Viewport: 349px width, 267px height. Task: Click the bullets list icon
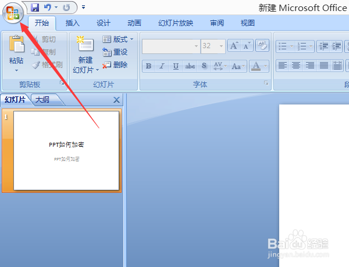click(x=283, y=46)
